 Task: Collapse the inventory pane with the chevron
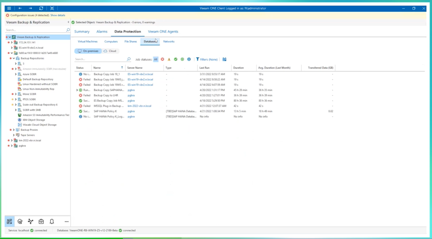click(69, 22)
